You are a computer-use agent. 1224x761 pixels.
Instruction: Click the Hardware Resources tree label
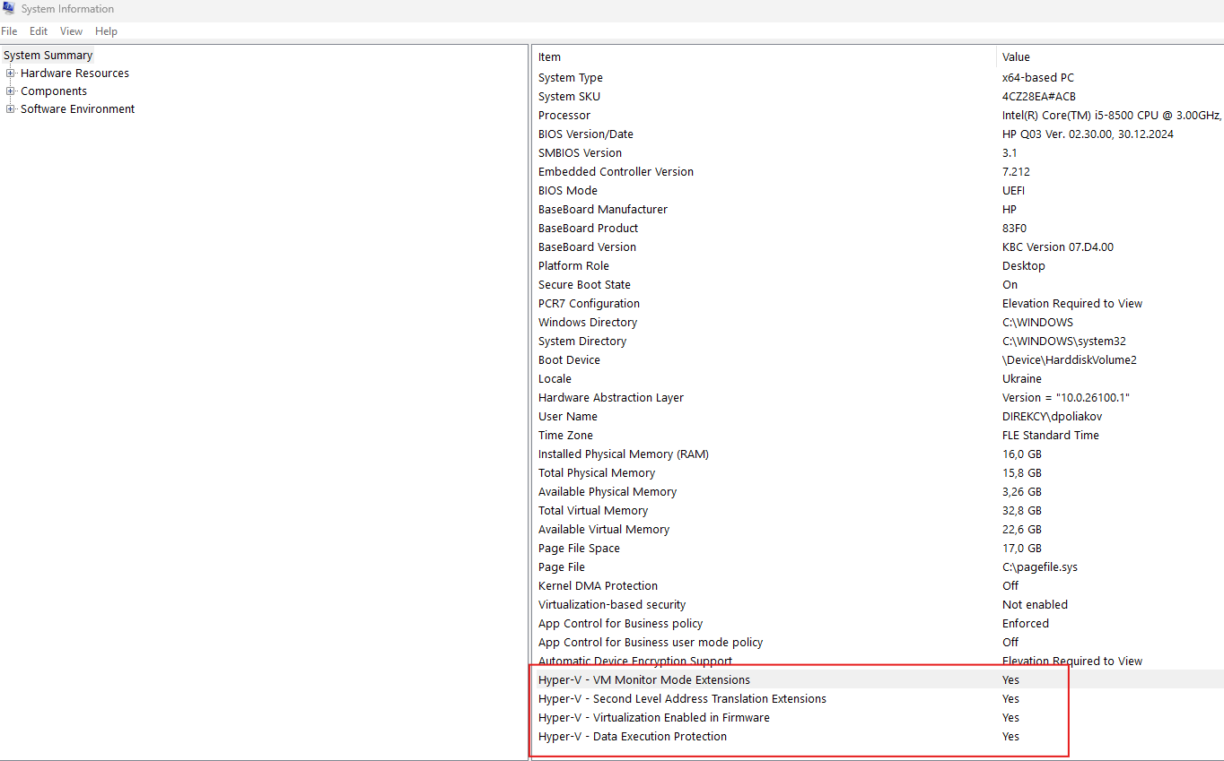click(x=74, y=73)
